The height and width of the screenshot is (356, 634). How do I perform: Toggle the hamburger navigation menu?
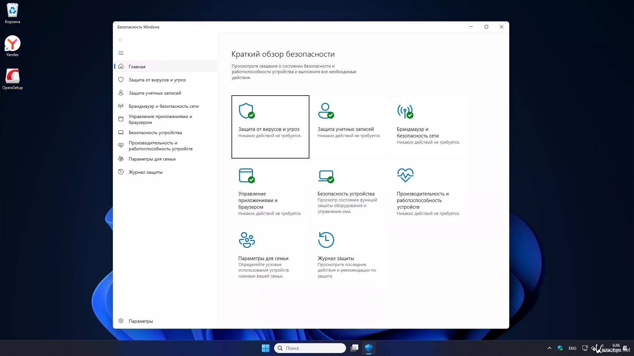tap(121, 53)
